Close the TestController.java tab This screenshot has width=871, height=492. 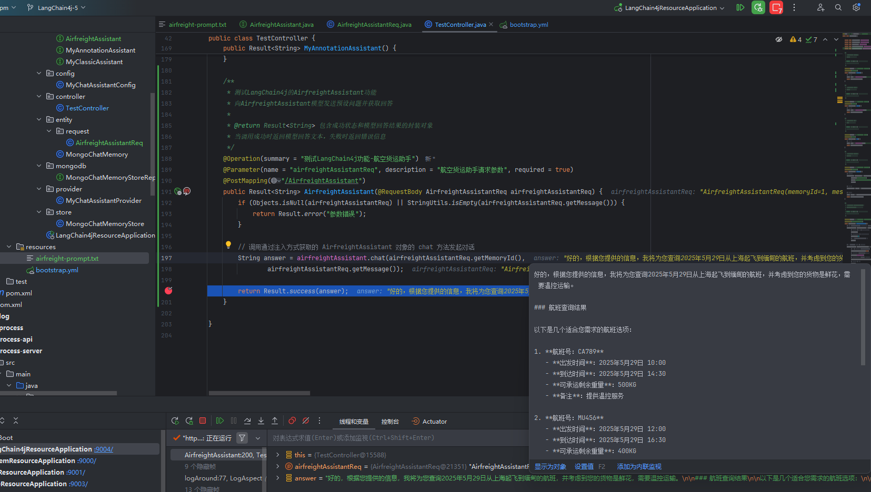click(491, 24)
